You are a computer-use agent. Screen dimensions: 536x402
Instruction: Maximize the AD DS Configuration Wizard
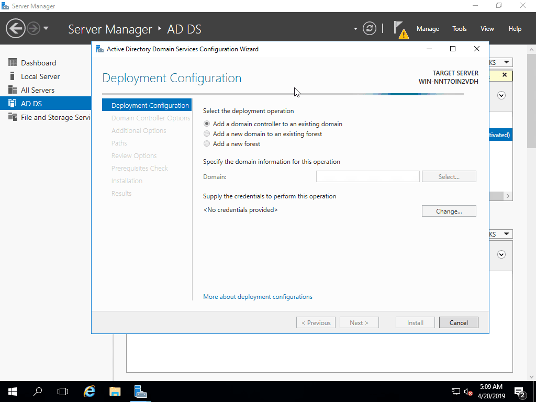[x=453, y=49]
